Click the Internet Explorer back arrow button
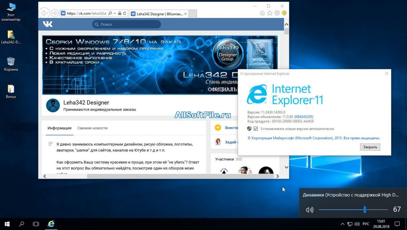 coord(44,13)
